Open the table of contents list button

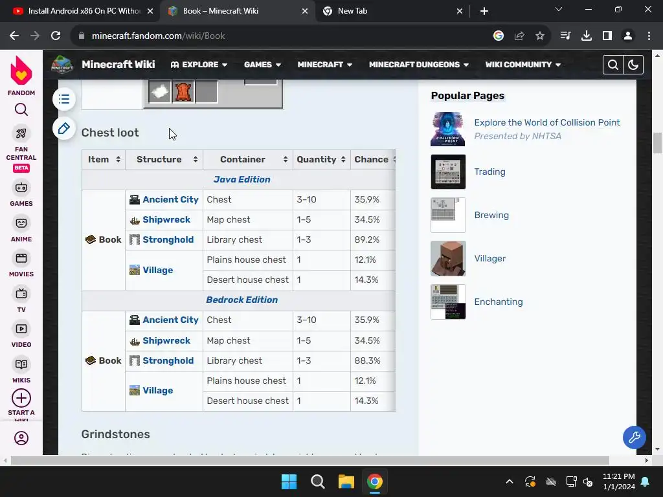64,99
